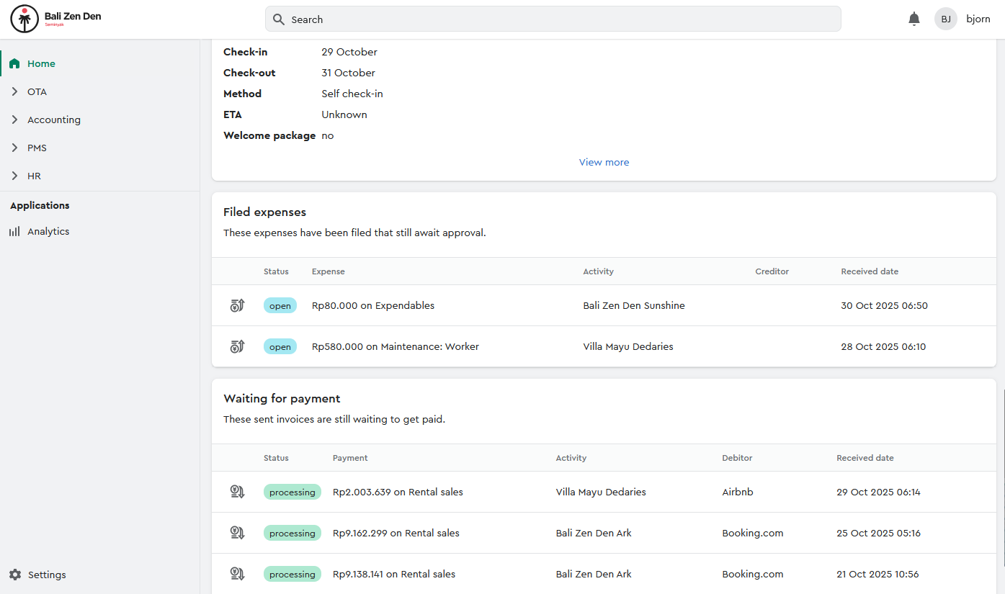
Task: Click the processing badge on the Airbnb row
Action: [292, 492]
